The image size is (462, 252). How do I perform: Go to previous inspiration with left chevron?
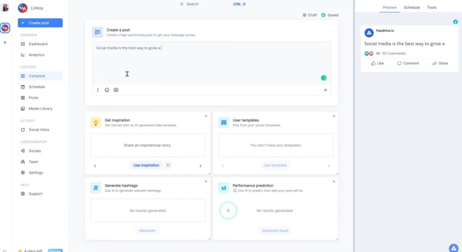95,166
